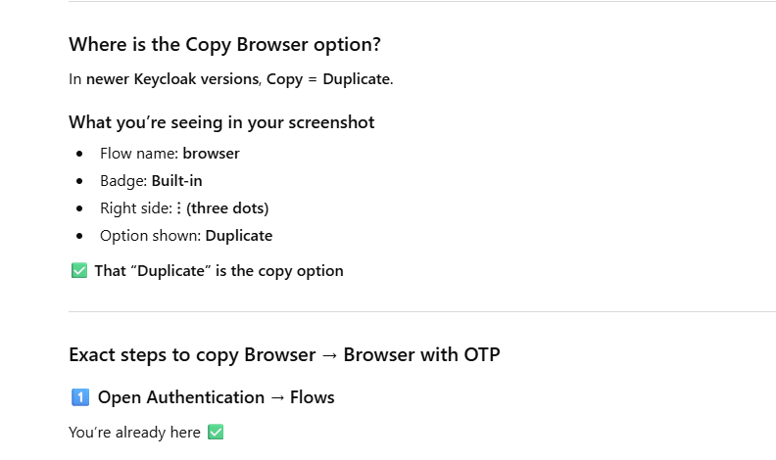This screenshot has width=776, height=460.
Task: Click the green checkmark before "That Duplicate"
Action: point(79,271)
